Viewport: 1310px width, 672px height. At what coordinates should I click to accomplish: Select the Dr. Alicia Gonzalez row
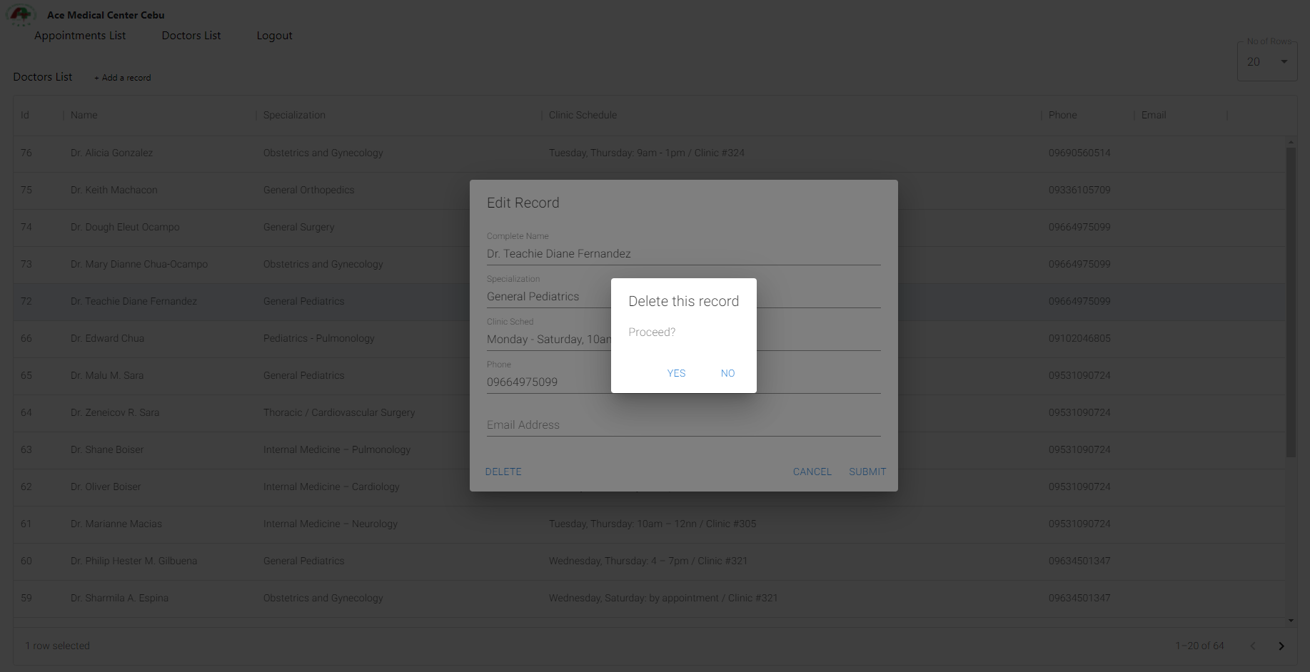(112, 153)
